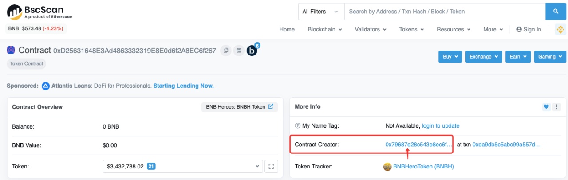Expand the Buy dropdown button

450,57
